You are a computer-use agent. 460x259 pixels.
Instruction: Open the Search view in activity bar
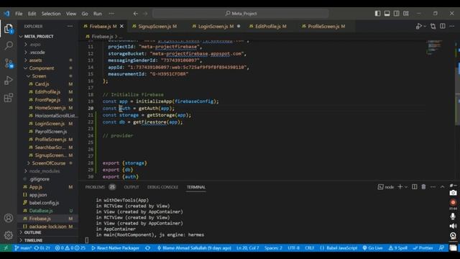pos(9,45)
